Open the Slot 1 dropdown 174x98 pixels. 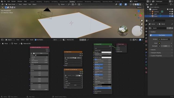(x=57, y=40)
